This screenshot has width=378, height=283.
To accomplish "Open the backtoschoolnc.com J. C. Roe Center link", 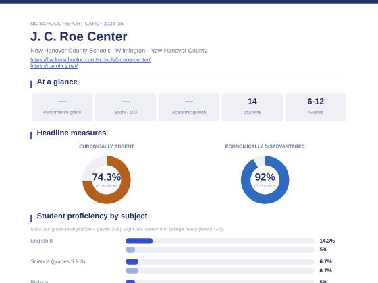I will coord(90,60).
